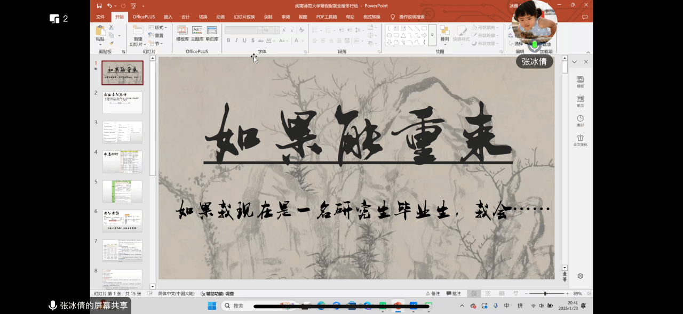Viewport: 683px width, 314px height.
Task: Switch to the 动画 ribbon tab
Action: [x=220, y=17]
